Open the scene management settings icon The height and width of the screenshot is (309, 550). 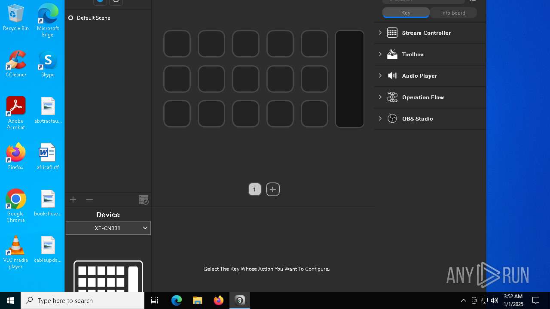tap(144, 200)
